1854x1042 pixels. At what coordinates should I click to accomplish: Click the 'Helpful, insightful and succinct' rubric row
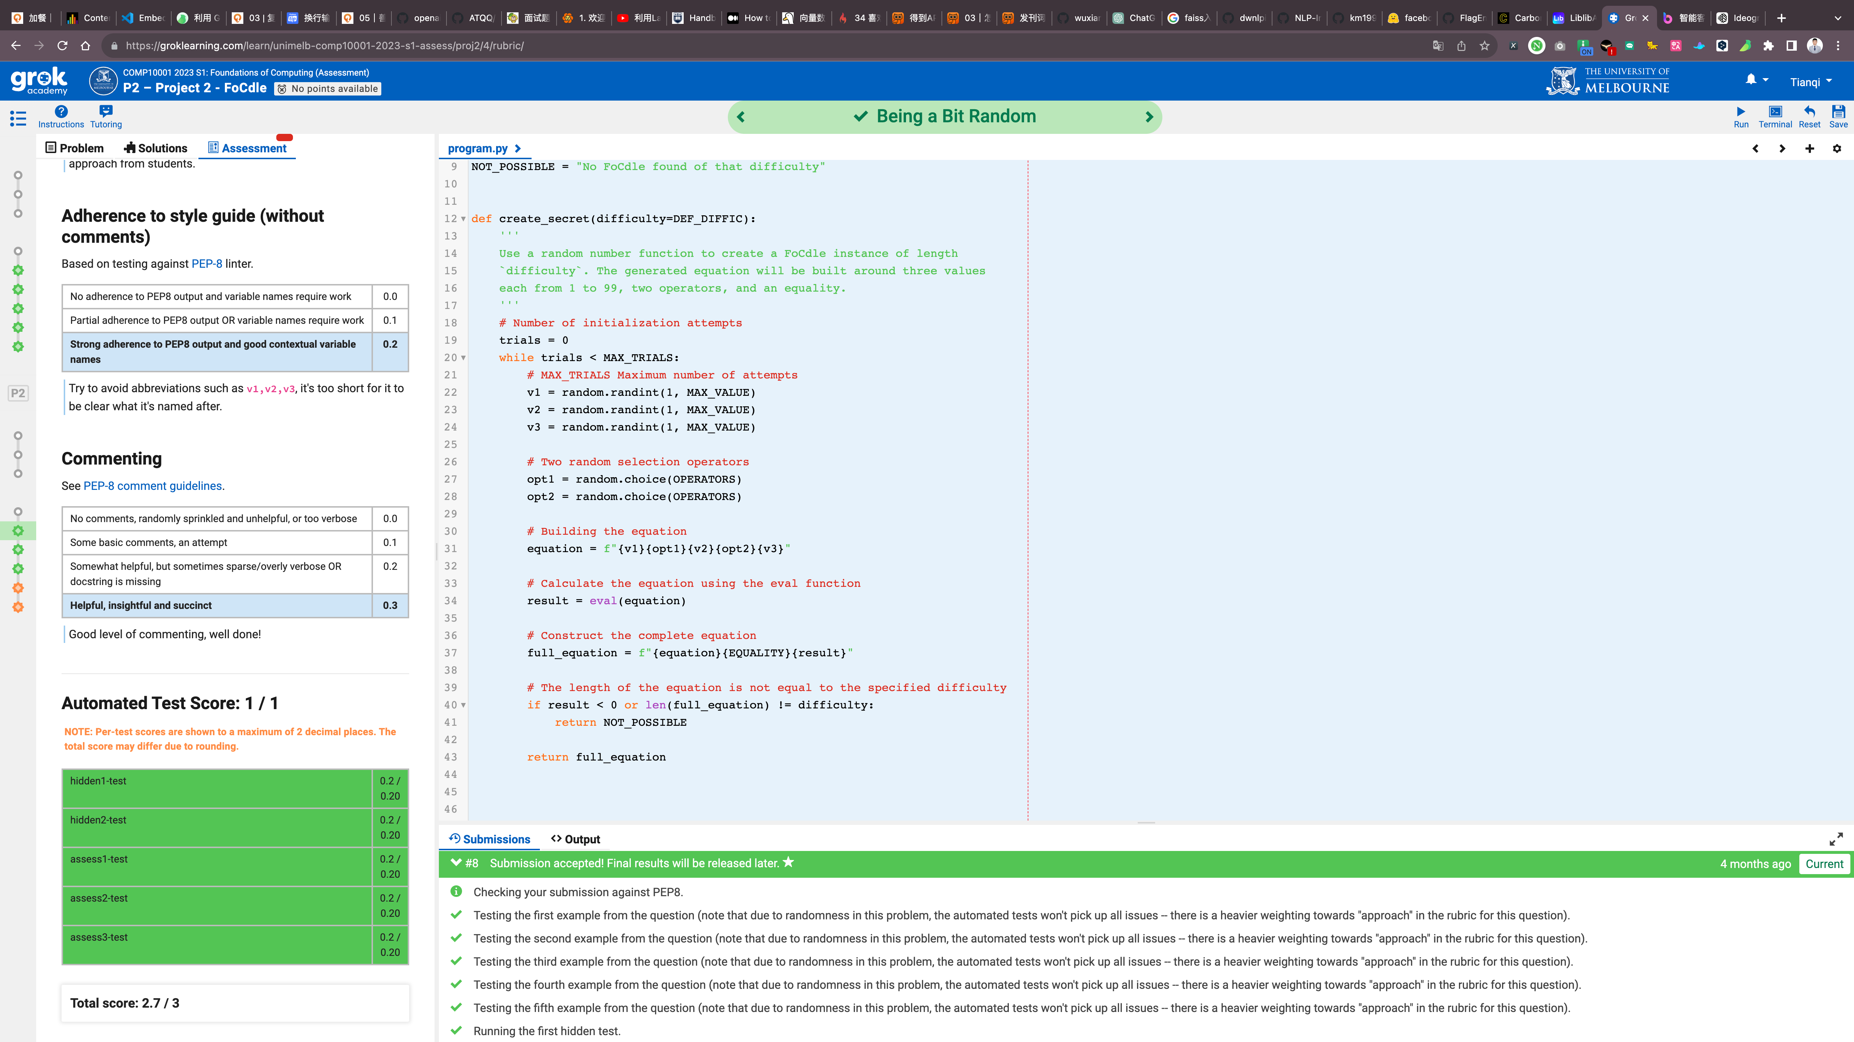(x=235, y=606)
